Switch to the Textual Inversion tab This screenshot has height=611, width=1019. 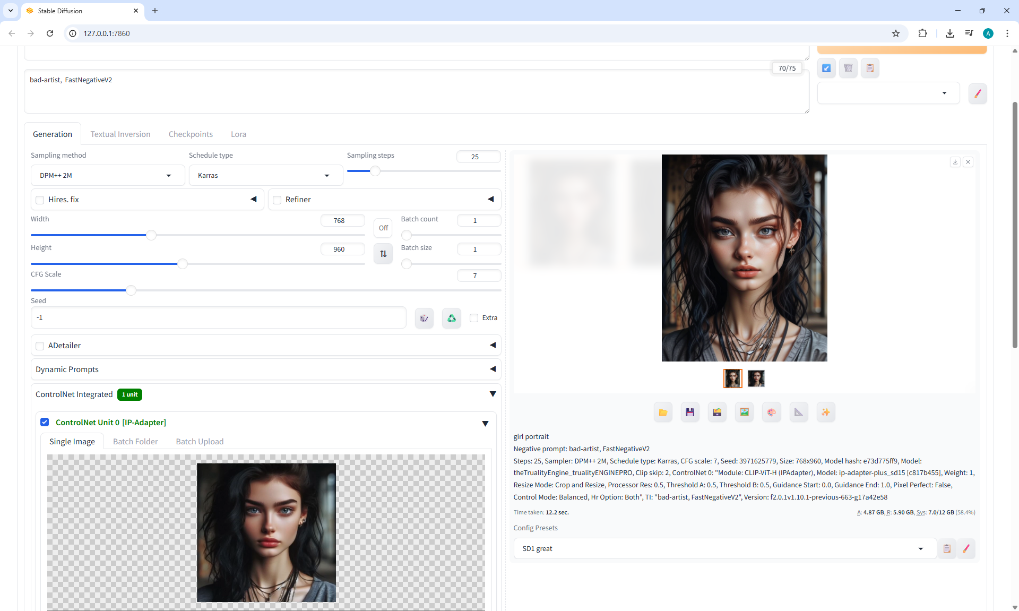tap(120, 134)
